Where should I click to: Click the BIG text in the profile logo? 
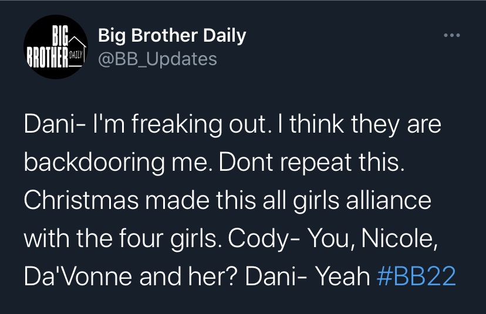coord(60,36)
